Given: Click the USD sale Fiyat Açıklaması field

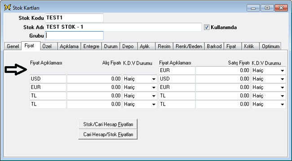Looking at the screenshot, I should [177, 79].
